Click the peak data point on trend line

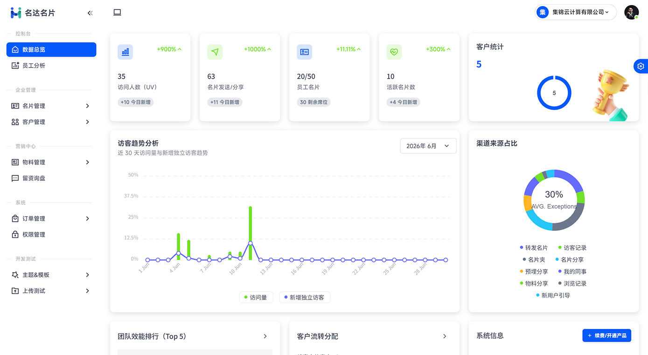pos(251,243)
